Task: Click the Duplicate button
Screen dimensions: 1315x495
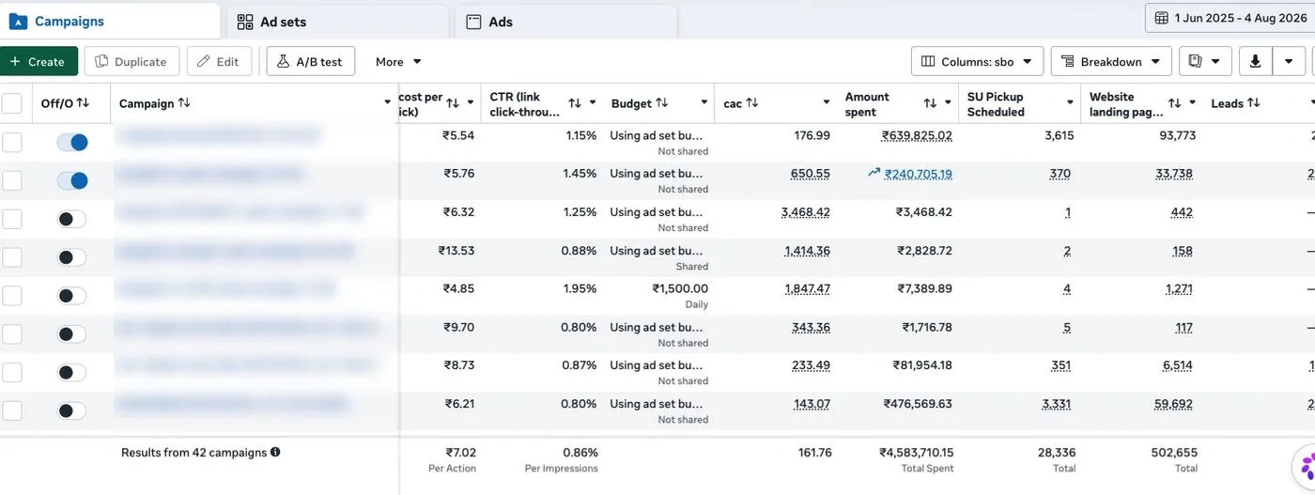Action: [x=131, y=62]
